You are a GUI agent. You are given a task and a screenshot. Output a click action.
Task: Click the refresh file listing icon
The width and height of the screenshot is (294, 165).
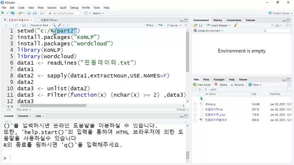(x=289, y=85)
